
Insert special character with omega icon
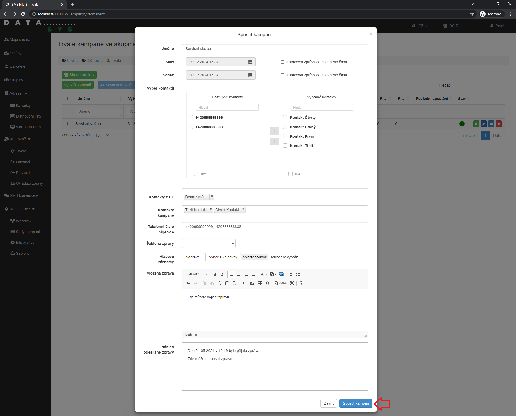pyautogui.click(x=267, y=283)
